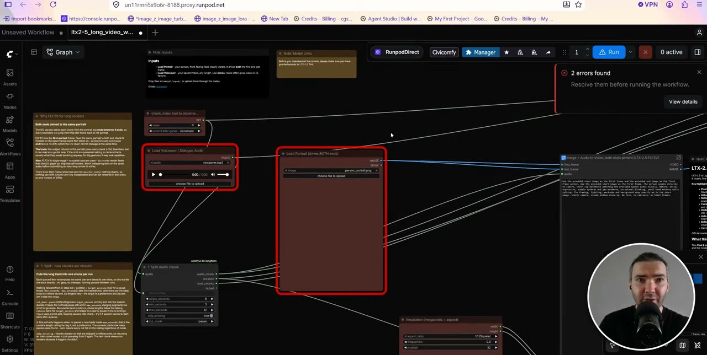Click the Run button
Image resolution: width=707 pixels, height=355 pixels.
pyautogui.click(x=609, y=52)
